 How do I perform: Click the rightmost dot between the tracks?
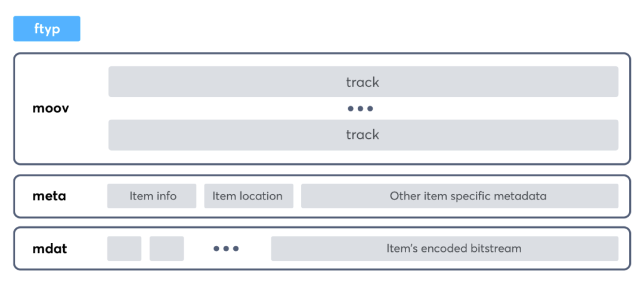(x=370, y=109)
